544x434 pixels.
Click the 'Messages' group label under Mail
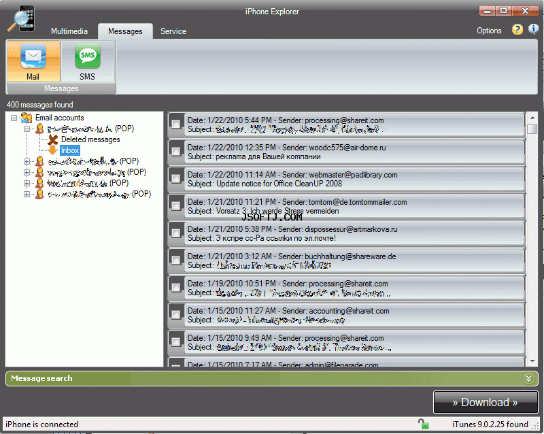pyautogui.click(x=61, y=88)
